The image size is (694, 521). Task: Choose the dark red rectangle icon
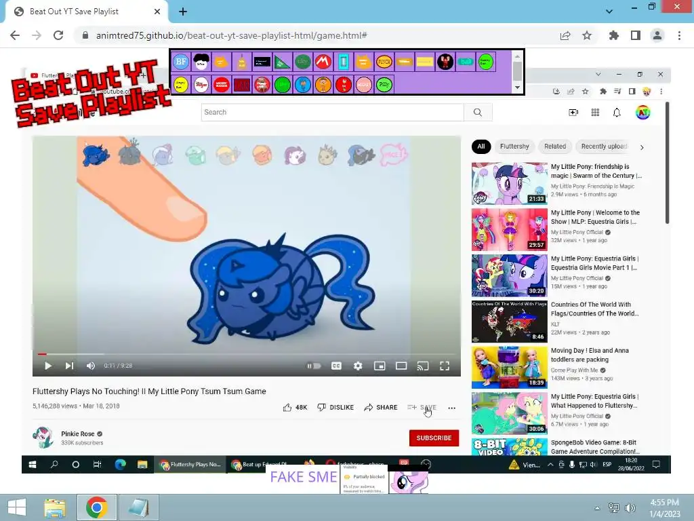point(242,84)
